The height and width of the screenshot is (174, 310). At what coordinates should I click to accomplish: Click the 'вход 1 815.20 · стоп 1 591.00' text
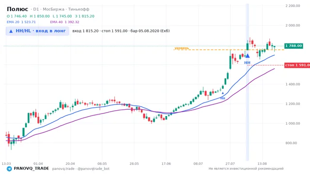(x=100, y=31)
